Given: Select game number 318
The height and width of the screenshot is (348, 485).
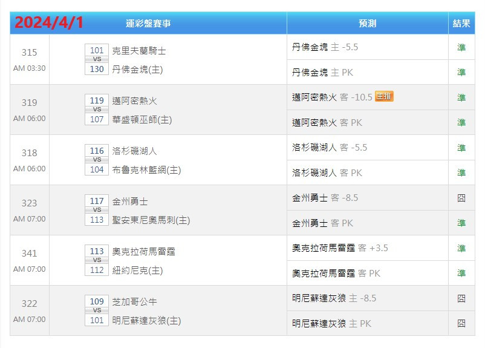Looking at the screenshot, I should 30,153.
